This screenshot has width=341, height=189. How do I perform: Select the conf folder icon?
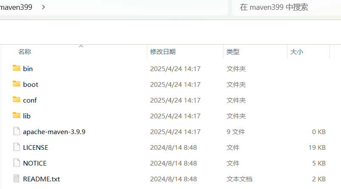coord(17,100)
